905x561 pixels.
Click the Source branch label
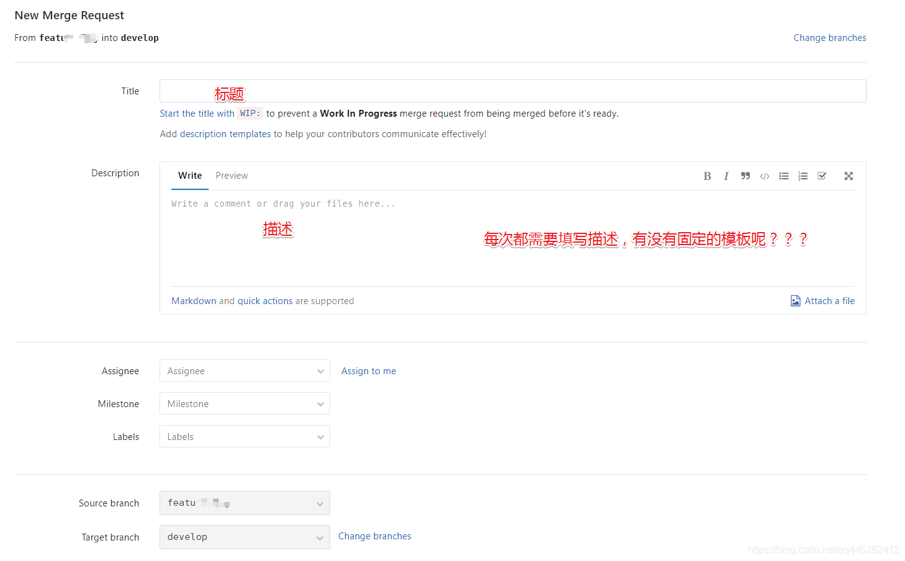click(109, 503)
